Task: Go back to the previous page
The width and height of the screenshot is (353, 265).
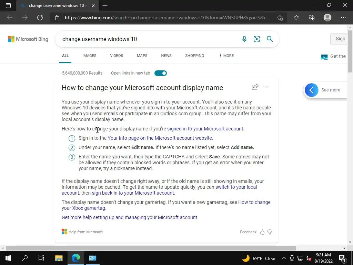Action: (x=9, y=18)
